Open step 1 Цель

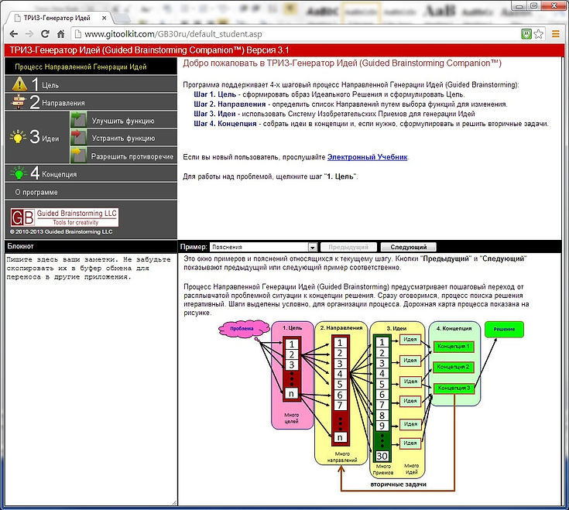coord(91,84)
